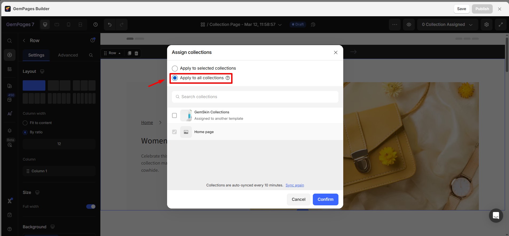Delete the Row with trash icon

tap(136, 53)
